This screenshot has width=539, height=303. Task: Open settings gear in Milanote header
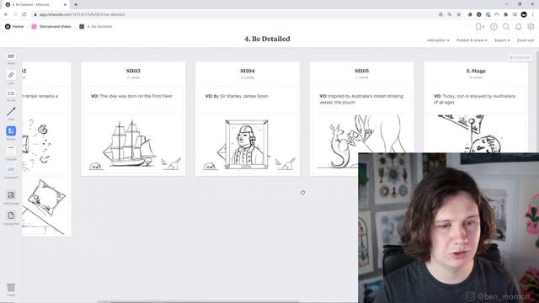click(531, 26)
